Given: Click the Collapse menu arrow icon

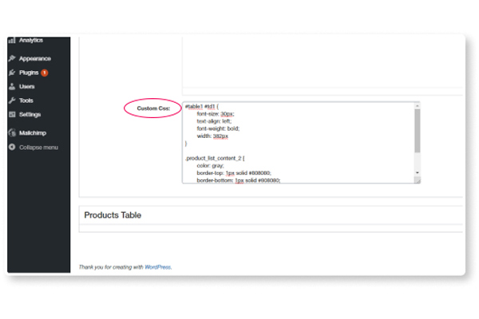Looking at the screenshot, I should pyautogui.click(x=12, y=147).
